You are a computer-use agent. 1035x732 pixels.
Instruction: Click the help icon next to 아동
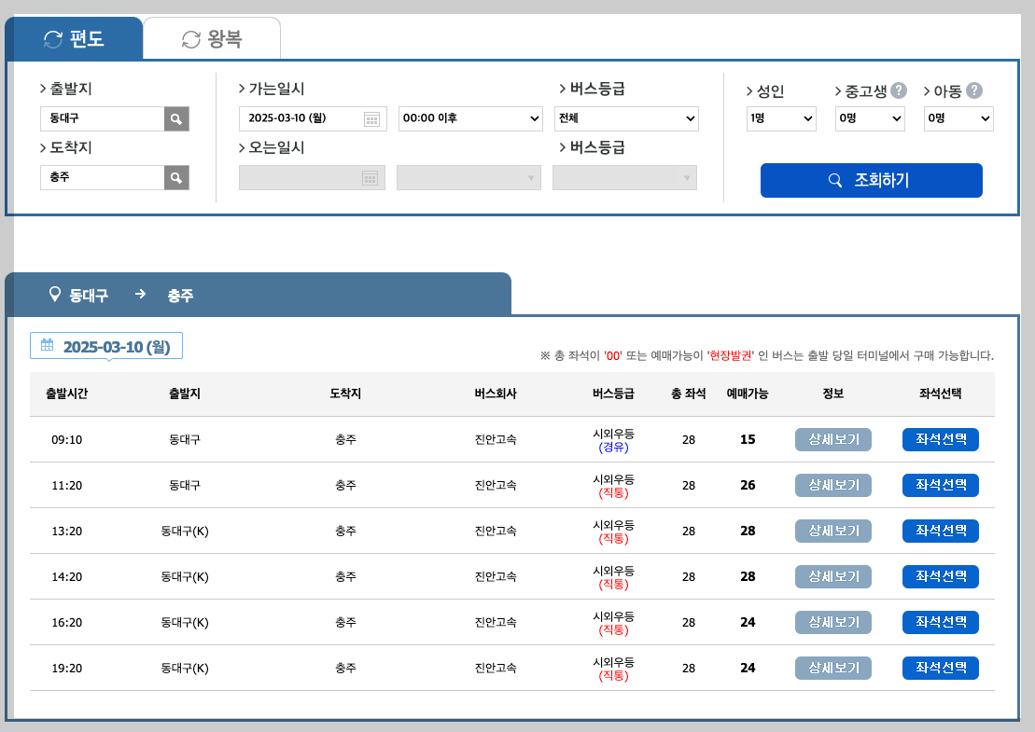[x=976, y=90]
